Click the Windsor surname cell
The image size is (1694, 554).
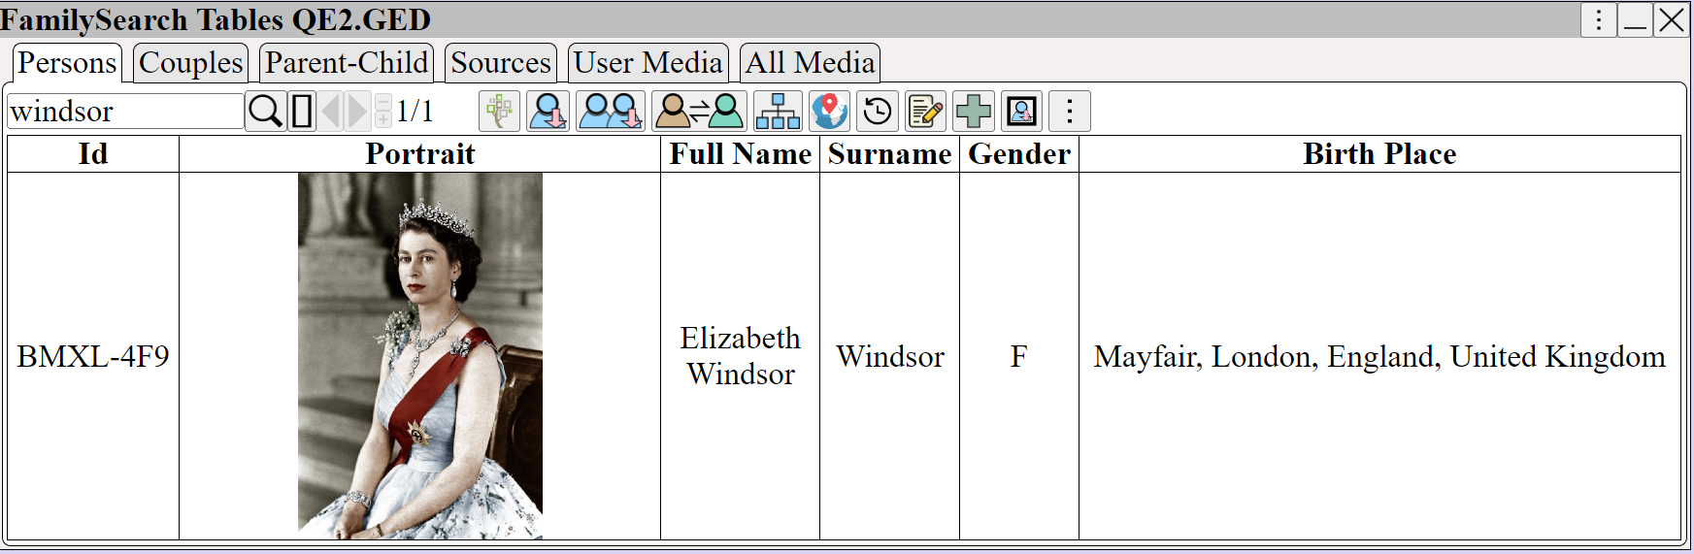[890, 356]
